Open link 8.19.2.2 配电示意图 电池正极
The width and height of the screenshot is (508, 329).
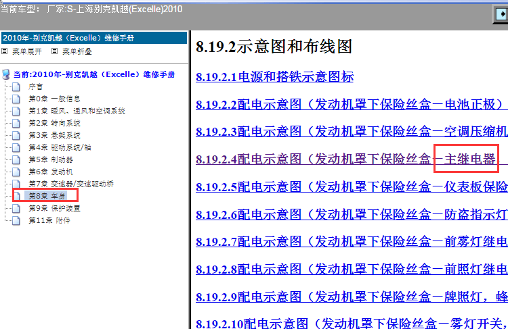tap(352, 105)
